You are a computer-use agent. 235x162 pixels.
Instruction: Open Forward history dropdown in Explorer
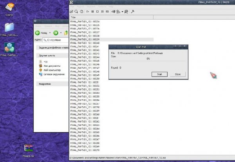[x=61, y=33]
